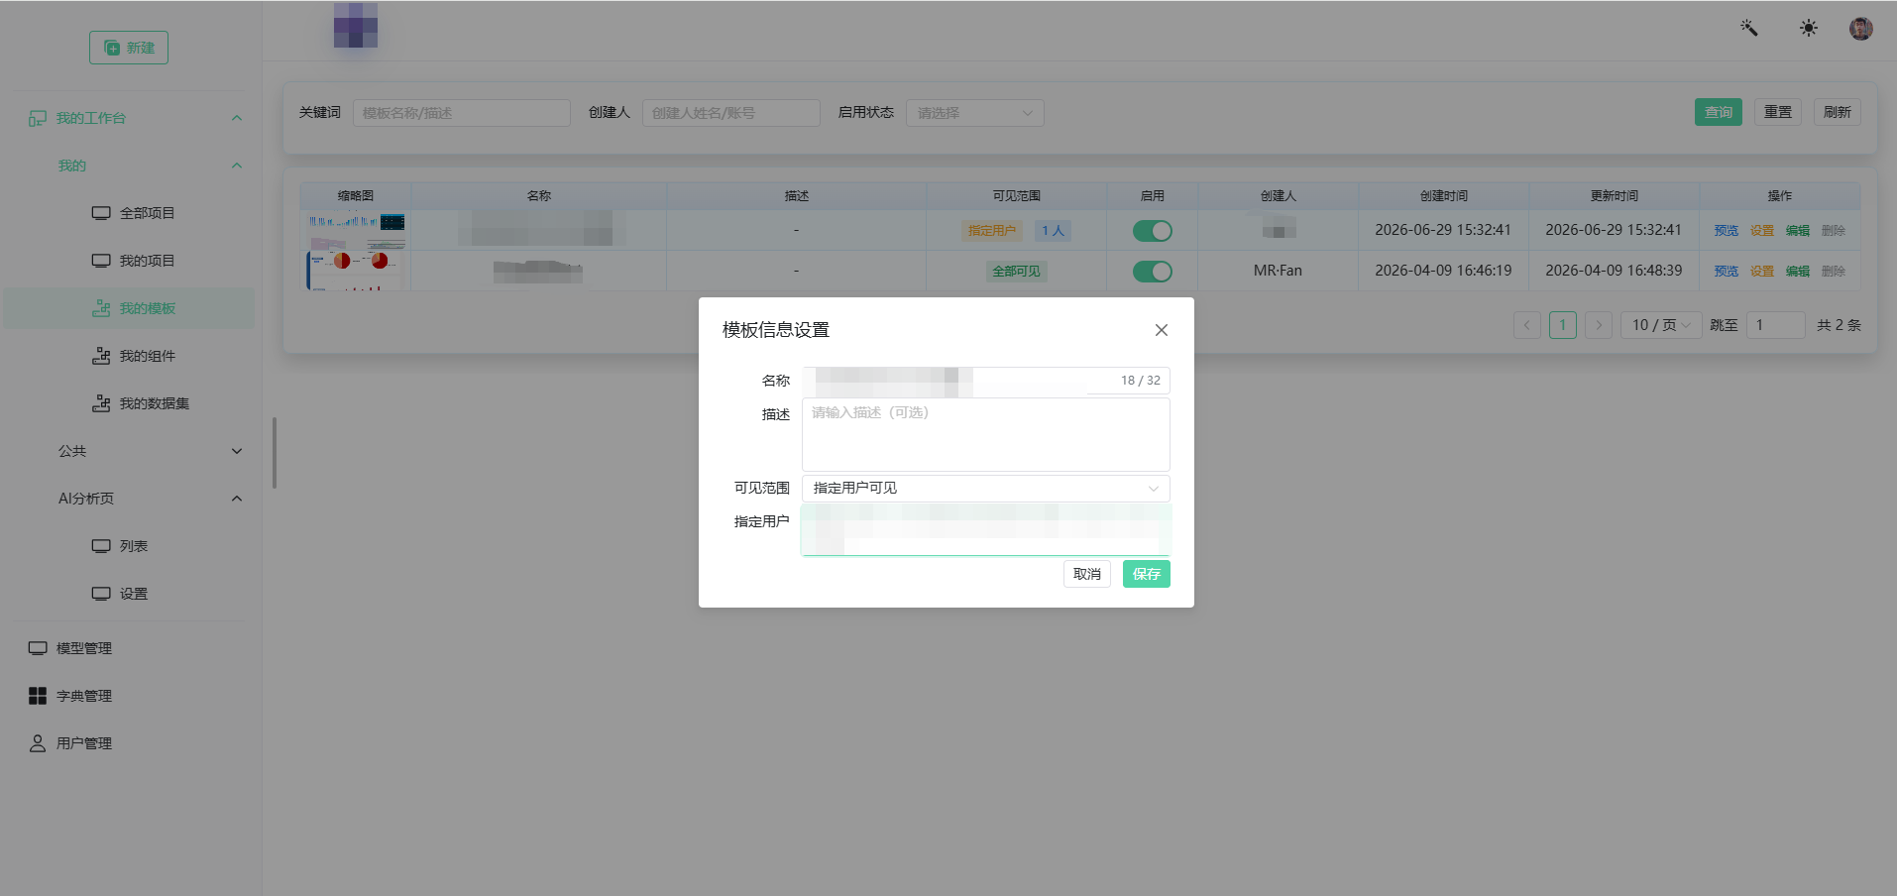Image resolution: width=1897 pixels, height=896 pixels.
Task: Click the 指定用户 tag in first row
Action: click(992, 231)
